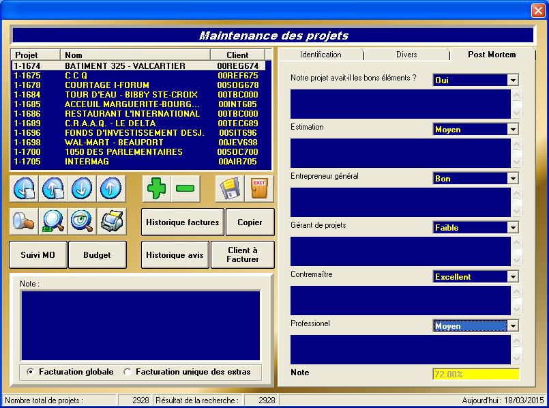Screen dimensions: 549x408
Task: Click the Historique factures button
Action: point(183,222)
